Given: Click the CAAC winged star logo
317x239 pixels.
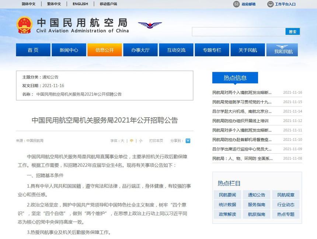Looking at the screenshot, I should click(x=150, y=25).
